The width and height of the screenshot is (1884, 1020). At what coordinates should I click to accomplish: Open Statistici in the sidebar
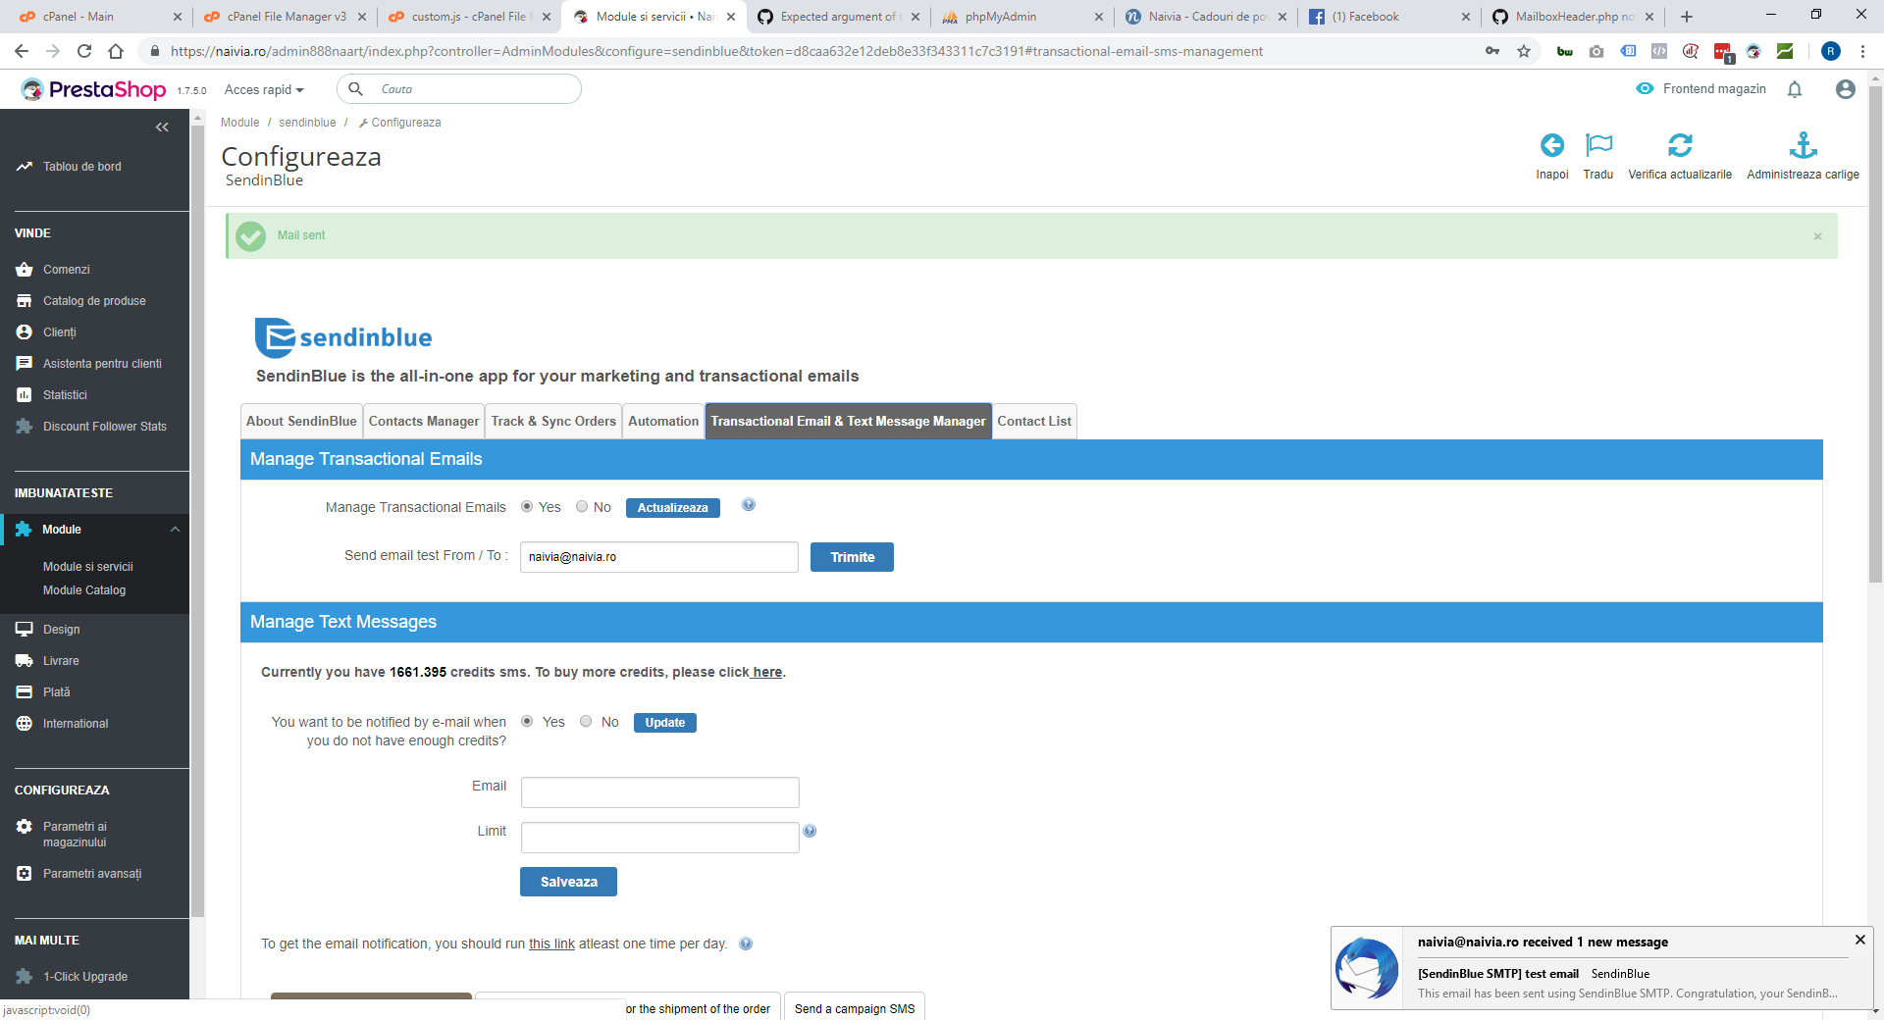tap(65, 395)
